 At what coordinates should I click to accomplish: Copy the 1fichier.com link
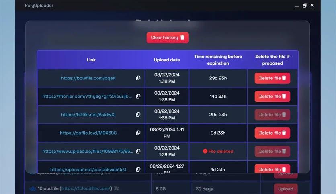(x=138, y=96)
